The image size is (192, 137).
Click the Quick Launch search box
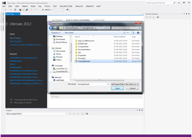pyautogui.click(x=161, y=3)
